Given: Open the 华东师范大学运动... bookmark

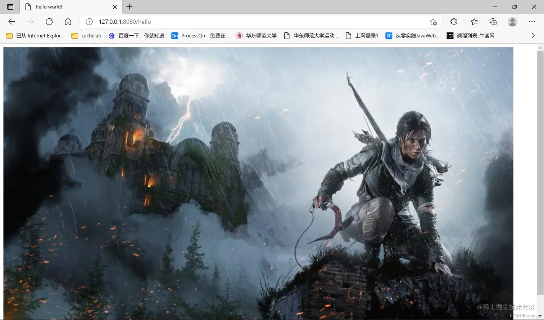Looking at the screenshot, I should coord(311,36).
